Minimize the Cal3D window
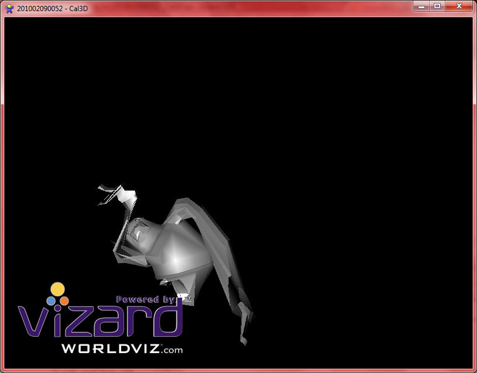This screenshot has height=373, width=477. pyautogui.click(x=421, y=6)
